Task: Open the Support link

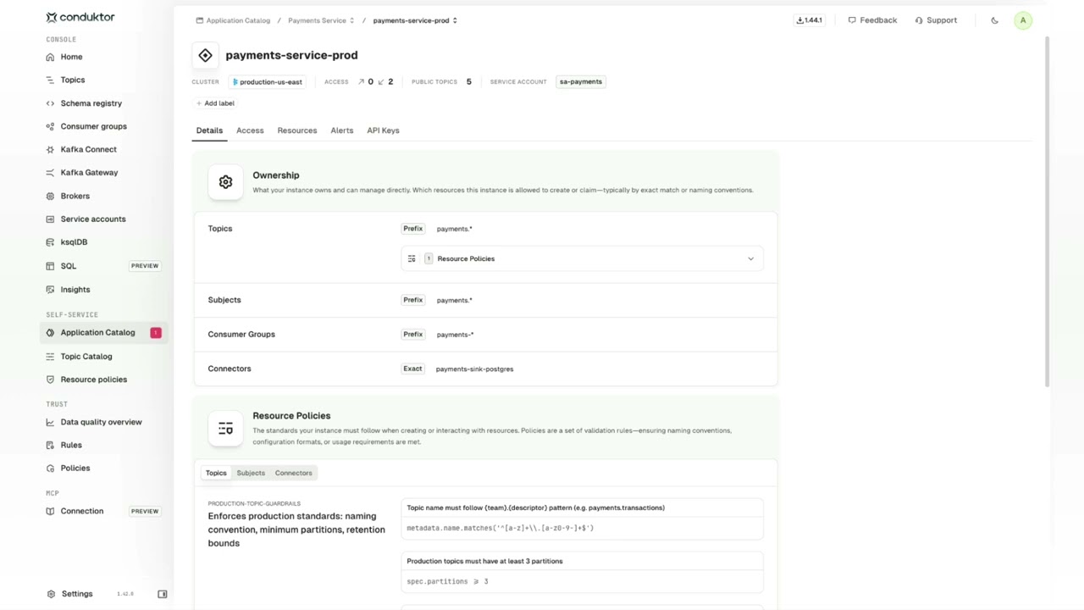Action: (x=936, y=20)
